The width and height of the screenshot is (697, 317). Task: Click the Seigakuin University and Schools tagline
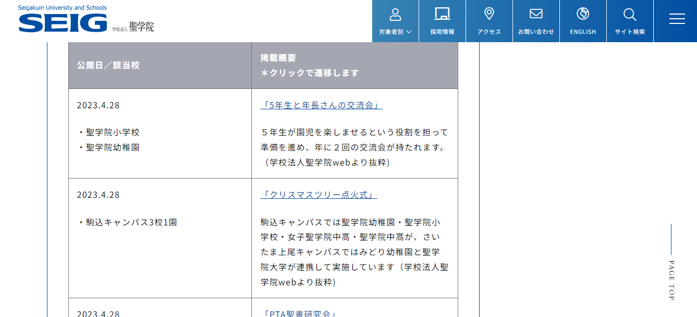[63, 8]
